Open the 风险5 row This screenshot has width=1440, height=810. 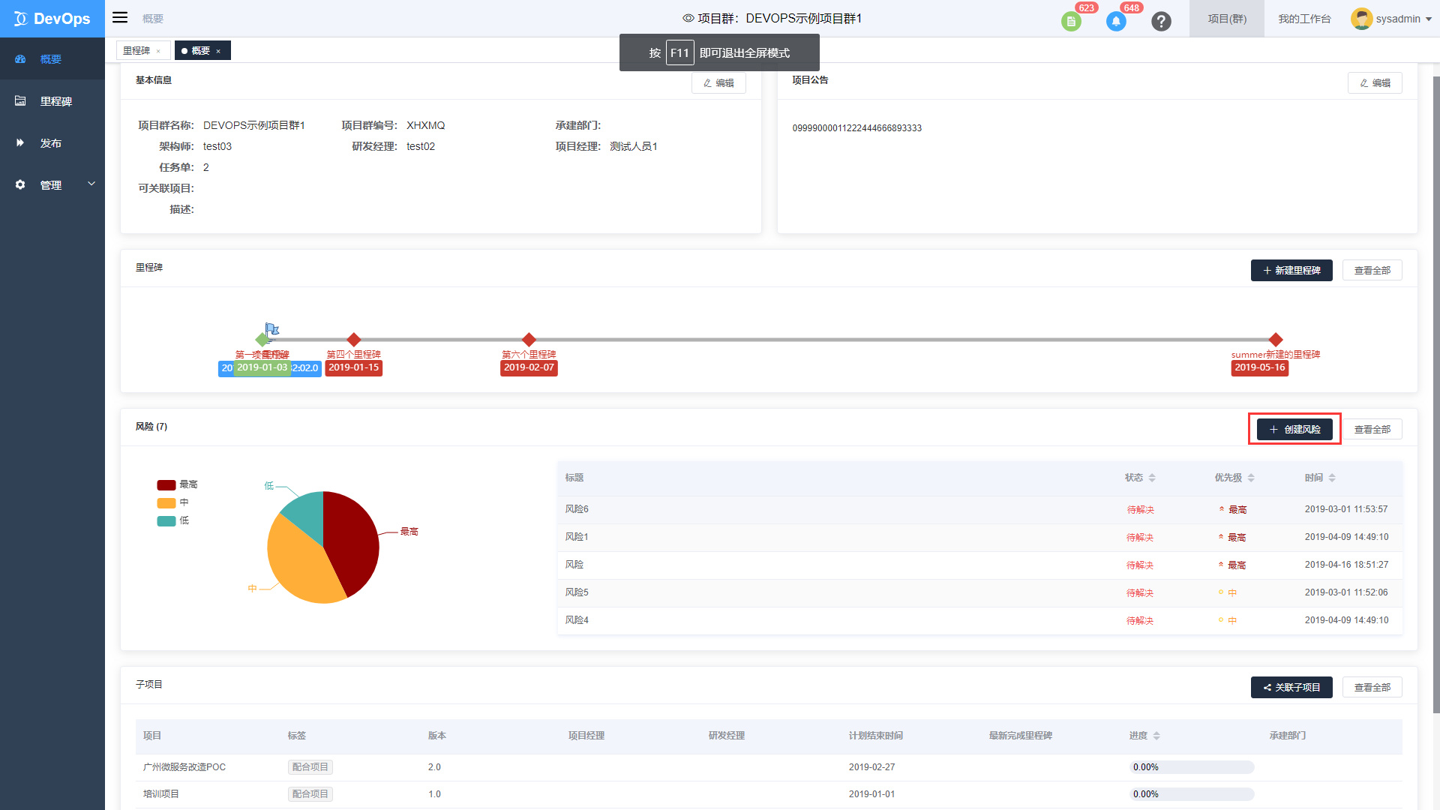tap(979, 592)
